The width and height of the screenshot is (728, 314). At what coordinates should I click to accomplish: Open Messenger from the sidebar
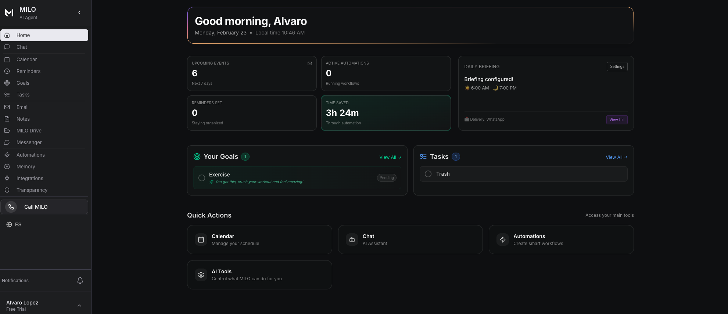(x=44, y=142)
